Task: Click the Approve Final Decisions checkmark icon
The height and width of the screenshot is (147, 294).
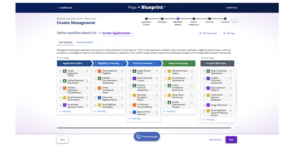Action: (134, 112)
